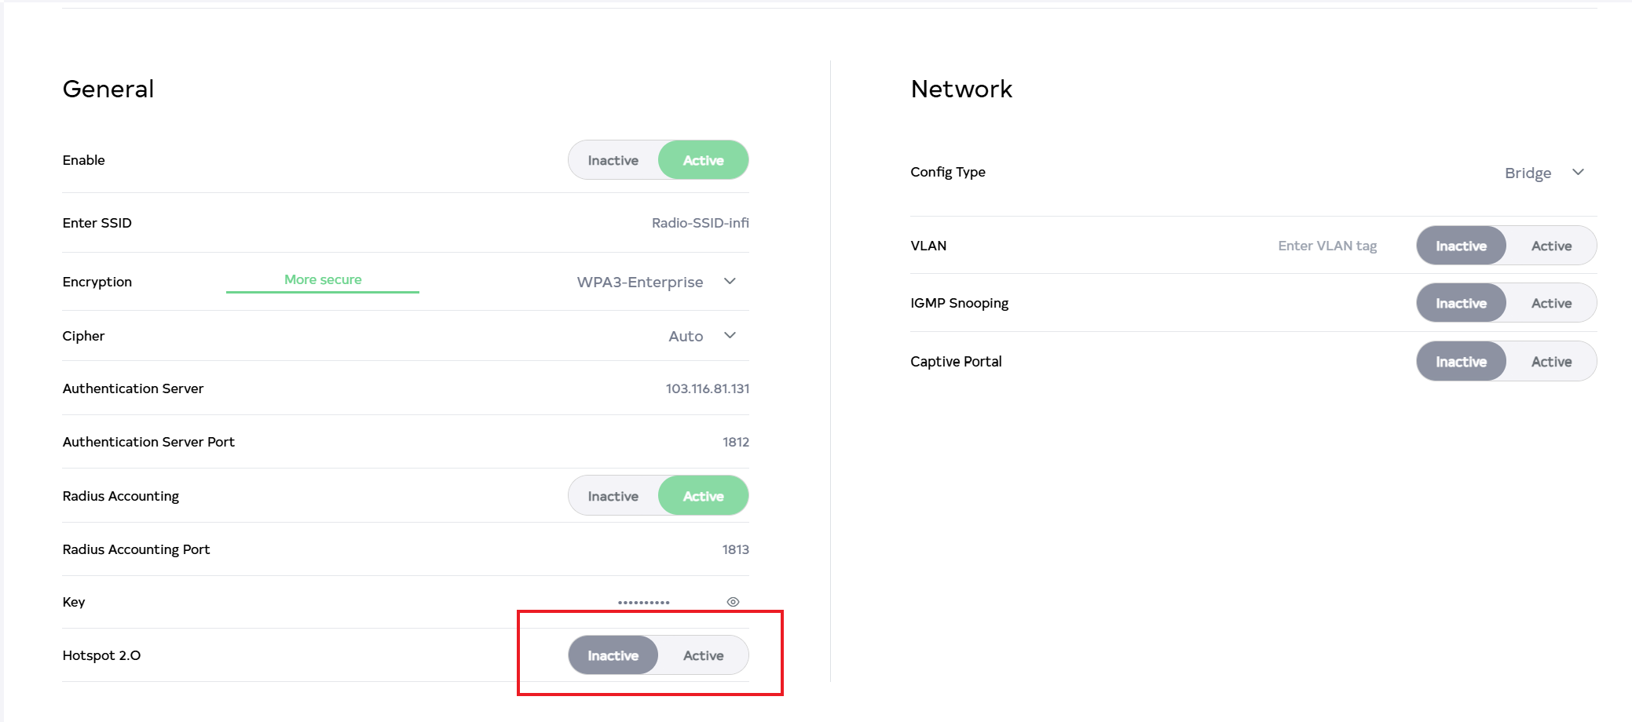Open the Encryption WPA3-Enterprise dropdown
Viewport: 1632px width, 722px height.
(640, 282)
